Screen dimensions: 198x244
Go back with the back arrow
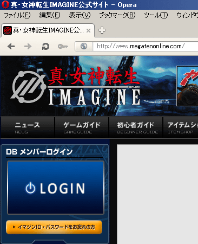(11, 47)
